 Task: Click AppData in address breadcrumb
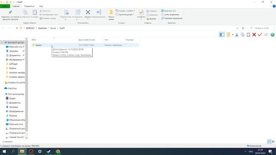(x=42, y=28)
